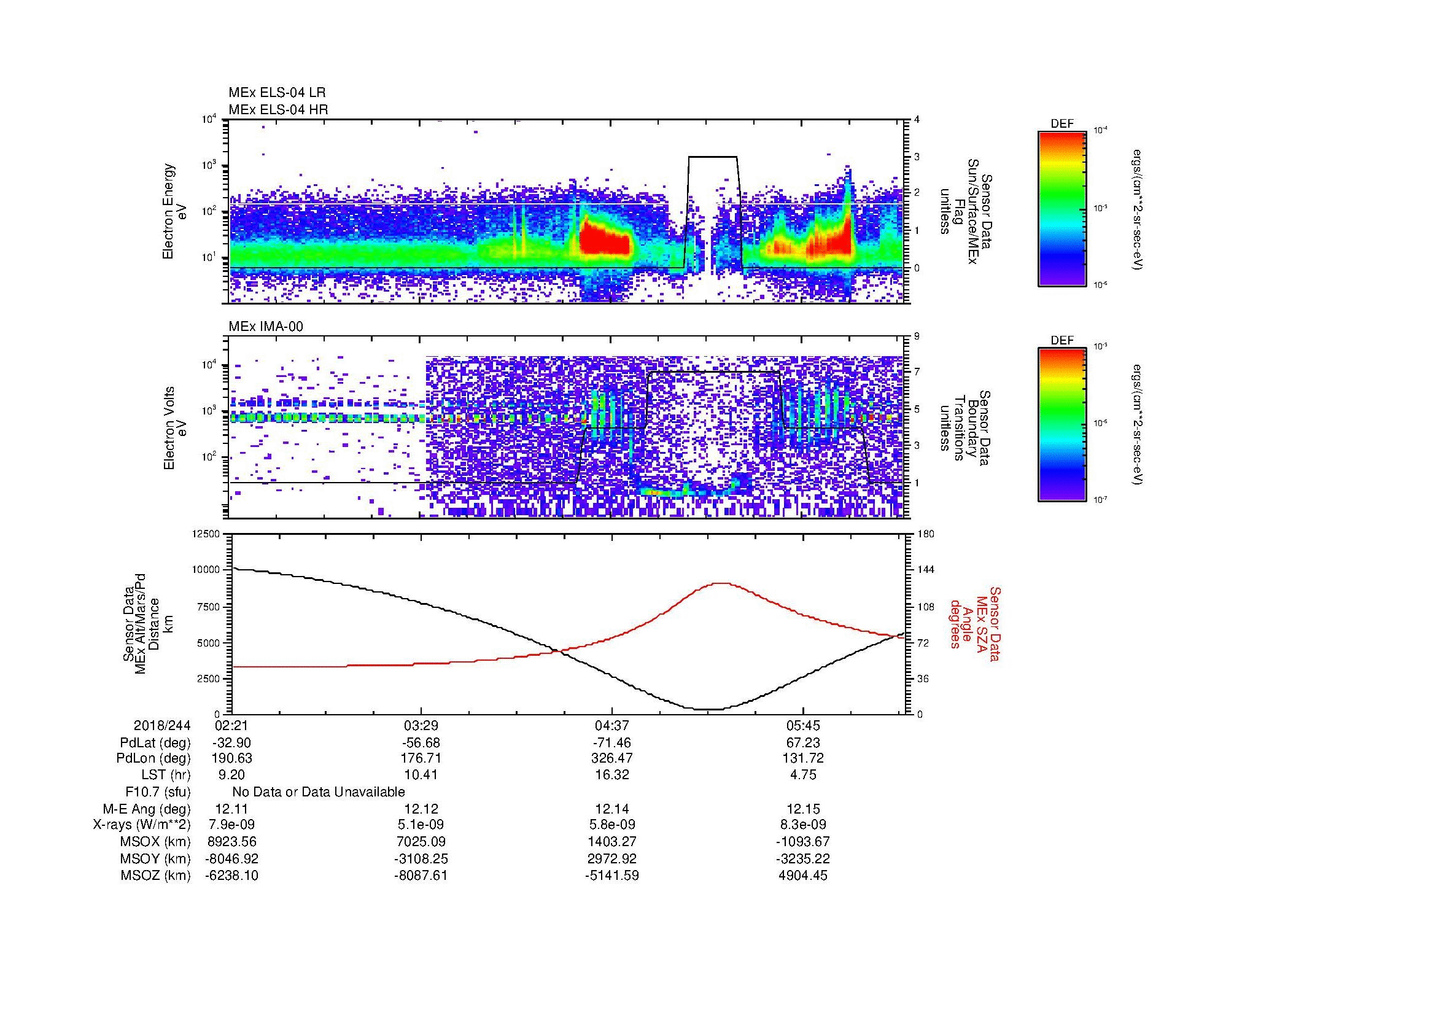The width and height of the screenshot is (1436, 1015).
Task: Click X-rays value '7.9e-09'
Action: tap(231, 825)
